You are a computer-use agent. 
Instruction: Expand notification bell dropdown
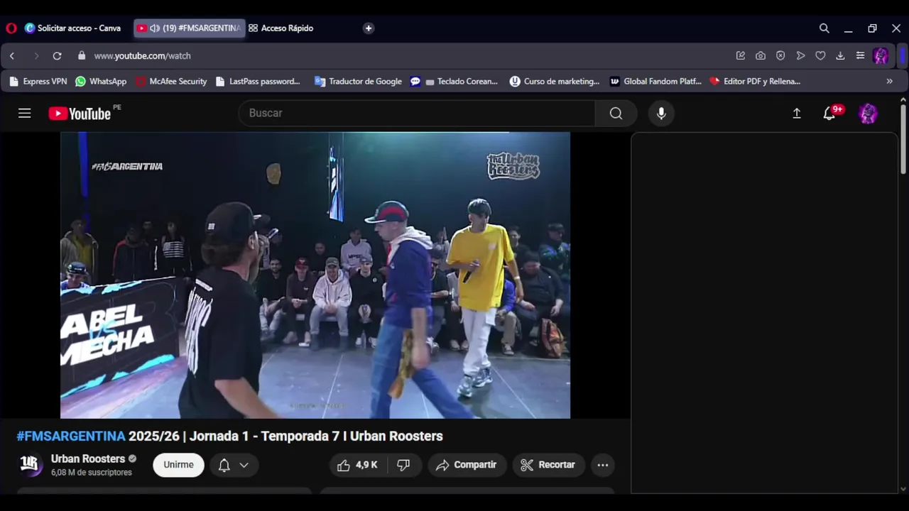(x=234, y=465)
